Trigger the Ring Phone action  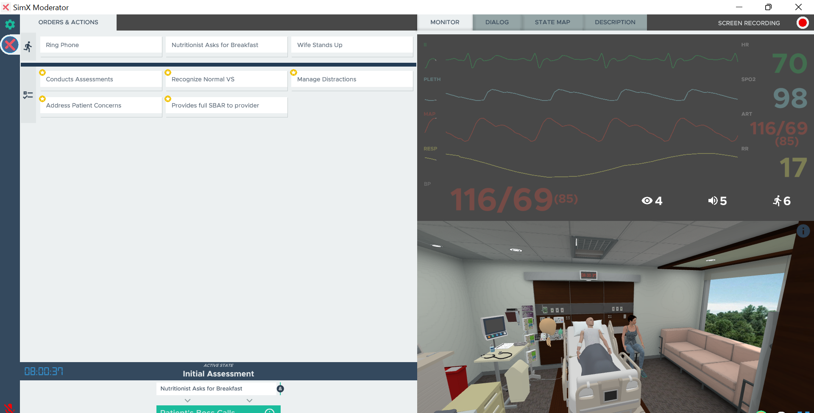(101, 45)
